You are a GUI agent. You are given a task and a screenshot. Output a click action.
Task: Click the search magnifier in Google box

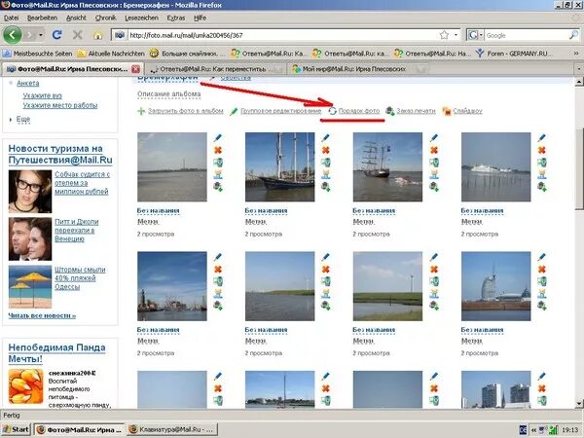click(x=574, y=35)
